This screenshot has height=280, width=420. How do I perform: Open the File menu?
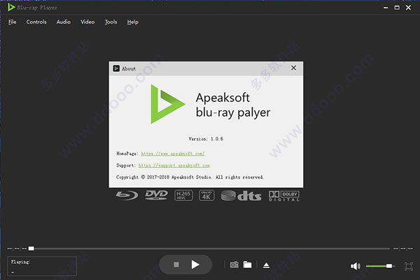coord(13,22)
